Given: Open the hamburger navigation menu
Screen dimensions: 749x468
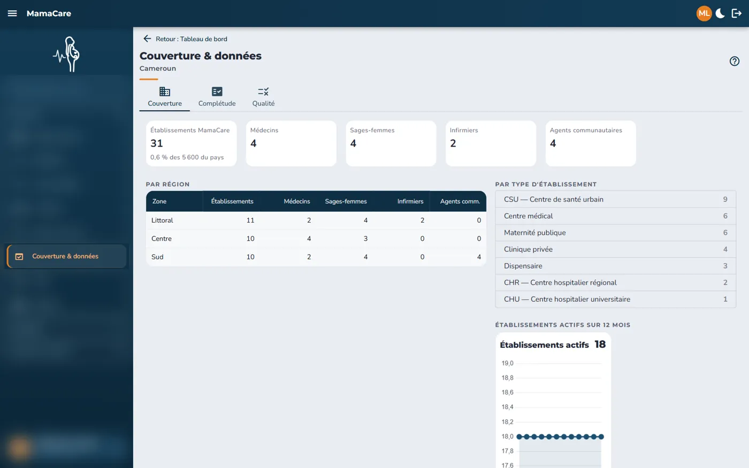Looking at the screenshot, I should (12, 13).
